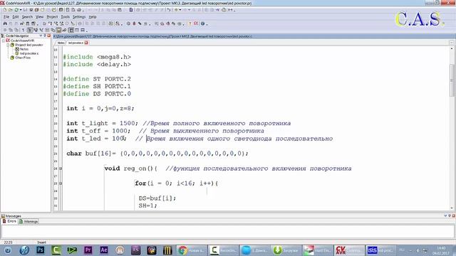Click the line #define SH PORTC.1
Image resolution: width=456 pixels, height=256 pixels.
tap(97, 87)
